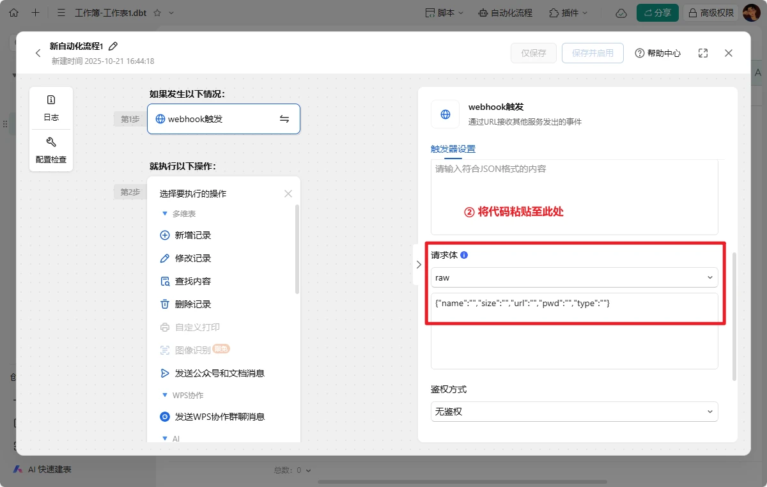Screen dimensions: 767x487
Task: Click the pencil icon to rename the flow
Action: click(113, 46)
